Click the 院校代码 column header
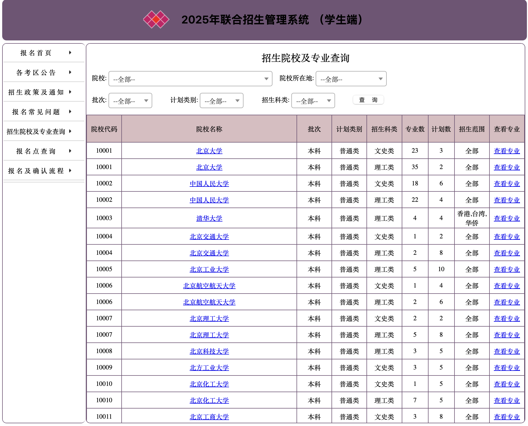528x426 pixels. point(104,129)
